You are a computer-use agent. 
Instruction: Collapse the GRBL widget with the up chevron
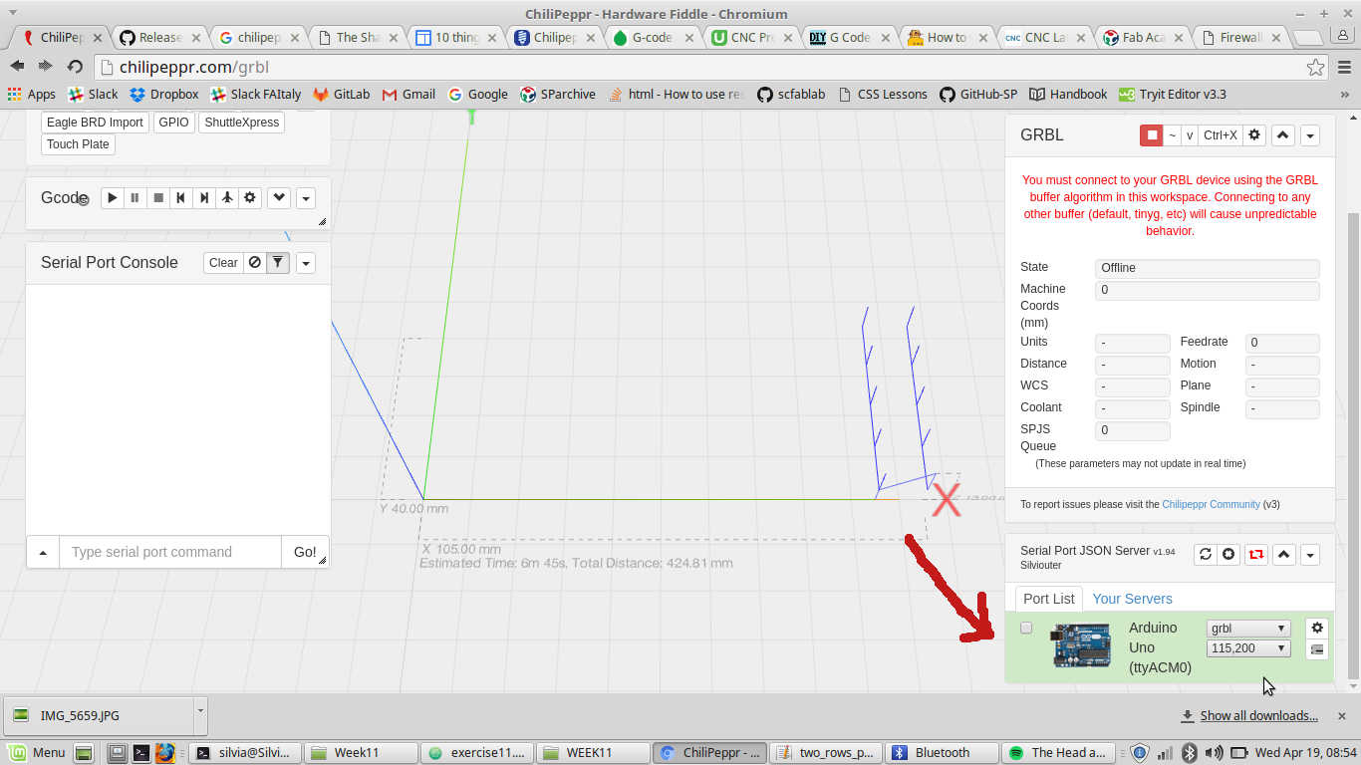point(1283,135)
